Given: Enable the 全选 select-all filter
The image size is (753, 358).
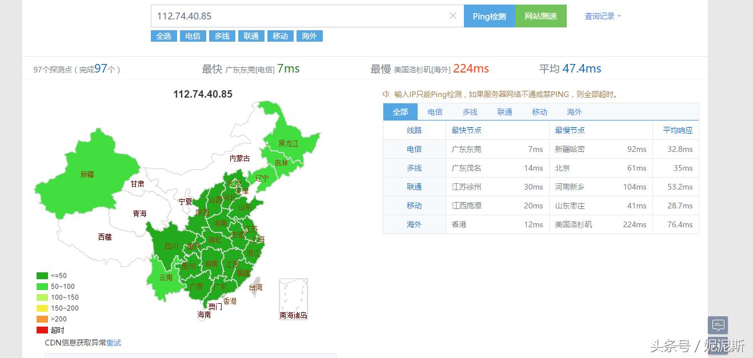Looking at the screenshot, I should [x=164, y=35].
